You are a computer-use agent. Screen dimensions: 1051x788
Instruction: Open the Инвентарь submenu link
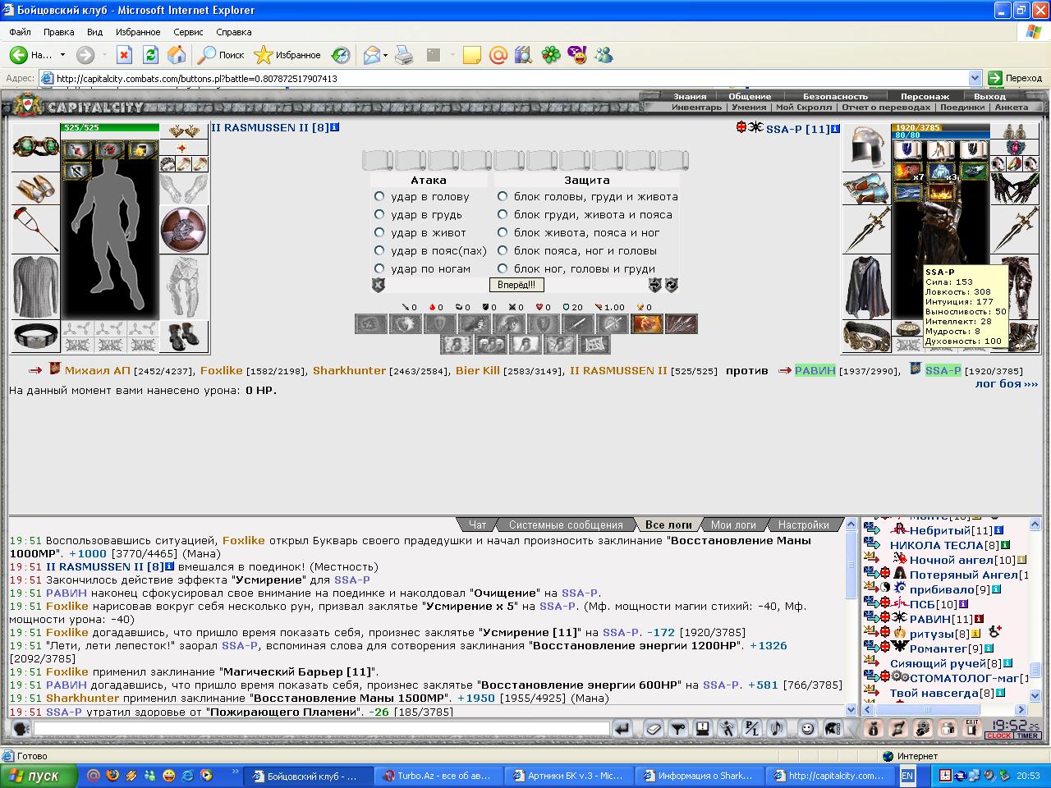coord(696,108)
